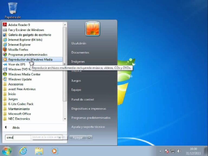Click Fax y Escáner de Windows icon
This screenshot has width=208, height=156.
5,30
